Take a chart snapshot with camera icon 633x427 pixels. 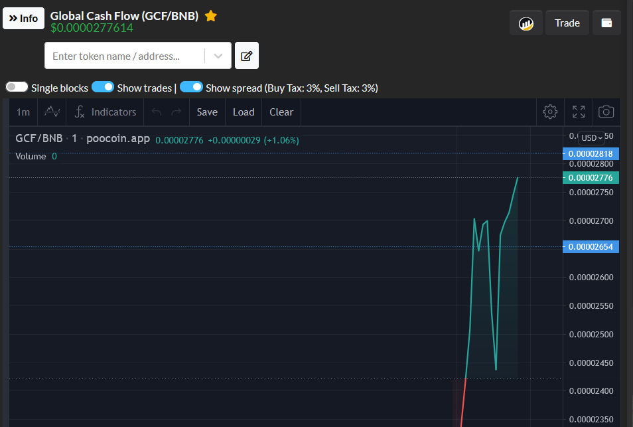(606, 112)
